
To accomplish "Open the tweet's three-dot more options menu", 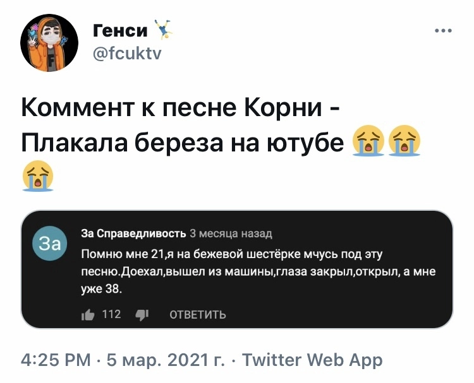I will point(444,30).
